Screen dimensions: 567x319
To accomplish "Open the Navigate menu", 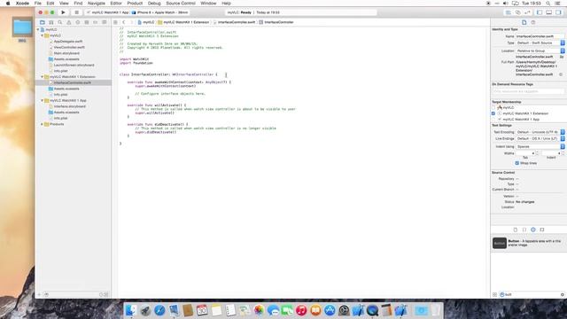I will 97,4.
